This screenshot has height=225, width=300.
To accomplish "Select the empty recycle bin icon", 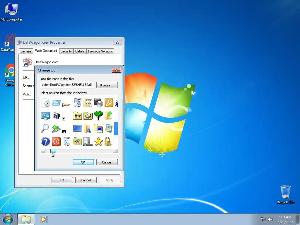I will [x=67, y=142].
